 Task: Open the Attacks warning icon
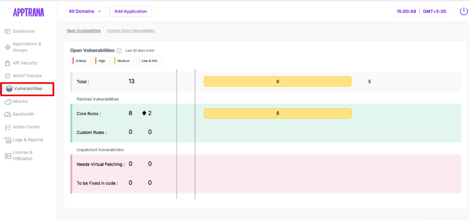coord(8,101)
